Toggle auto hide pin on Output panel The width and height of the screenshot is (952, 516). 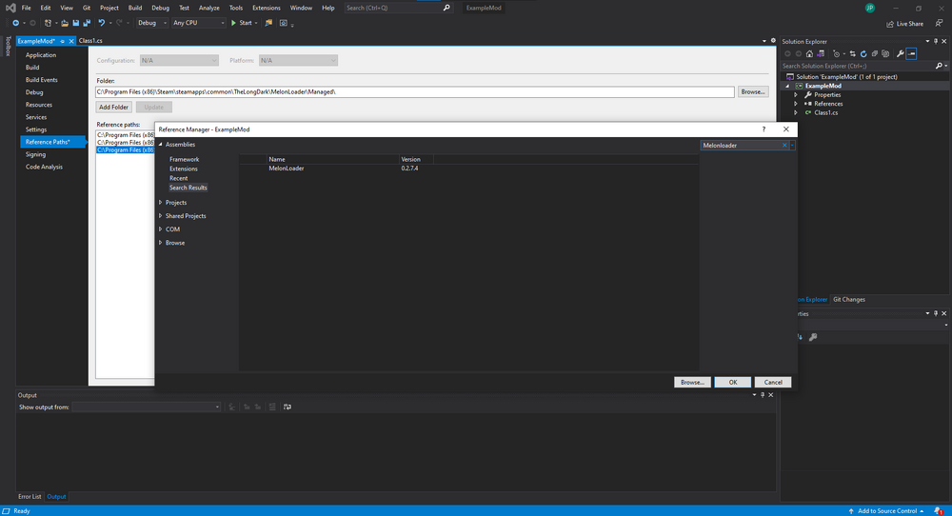tap(763, 395)
